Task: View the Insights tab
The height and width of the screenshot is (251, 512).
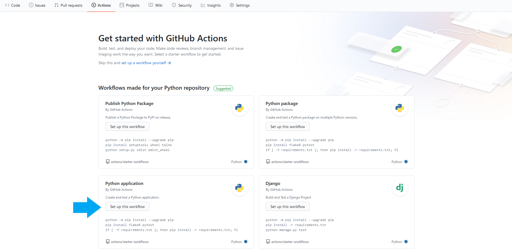Action: point(211,5)
